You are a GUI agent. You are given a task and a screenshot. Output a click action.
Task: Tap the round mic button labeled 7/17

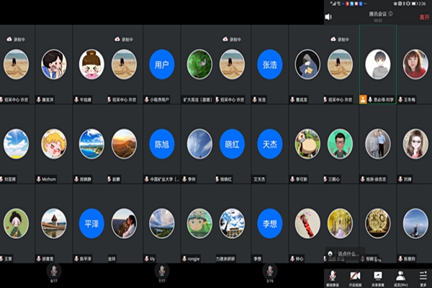coord(162,270)
